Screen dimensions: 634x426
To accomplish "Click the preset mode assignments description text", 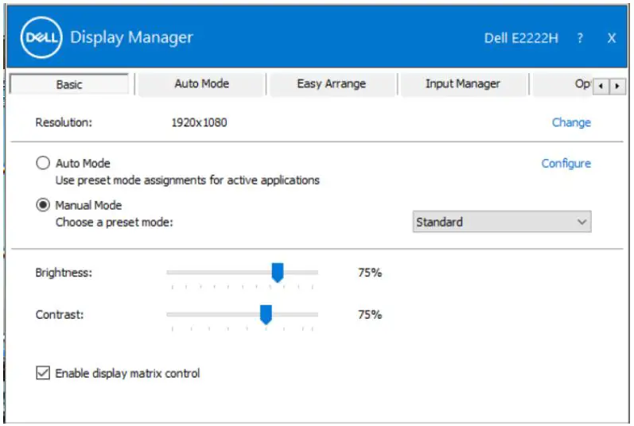I will click(x=188, y=180).
